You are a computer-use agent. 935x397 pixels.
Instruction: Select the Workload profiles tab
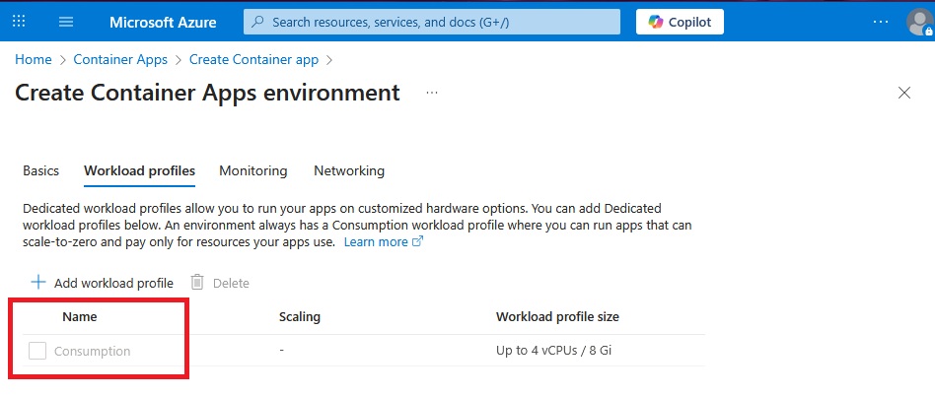click(x=139, y=170)
